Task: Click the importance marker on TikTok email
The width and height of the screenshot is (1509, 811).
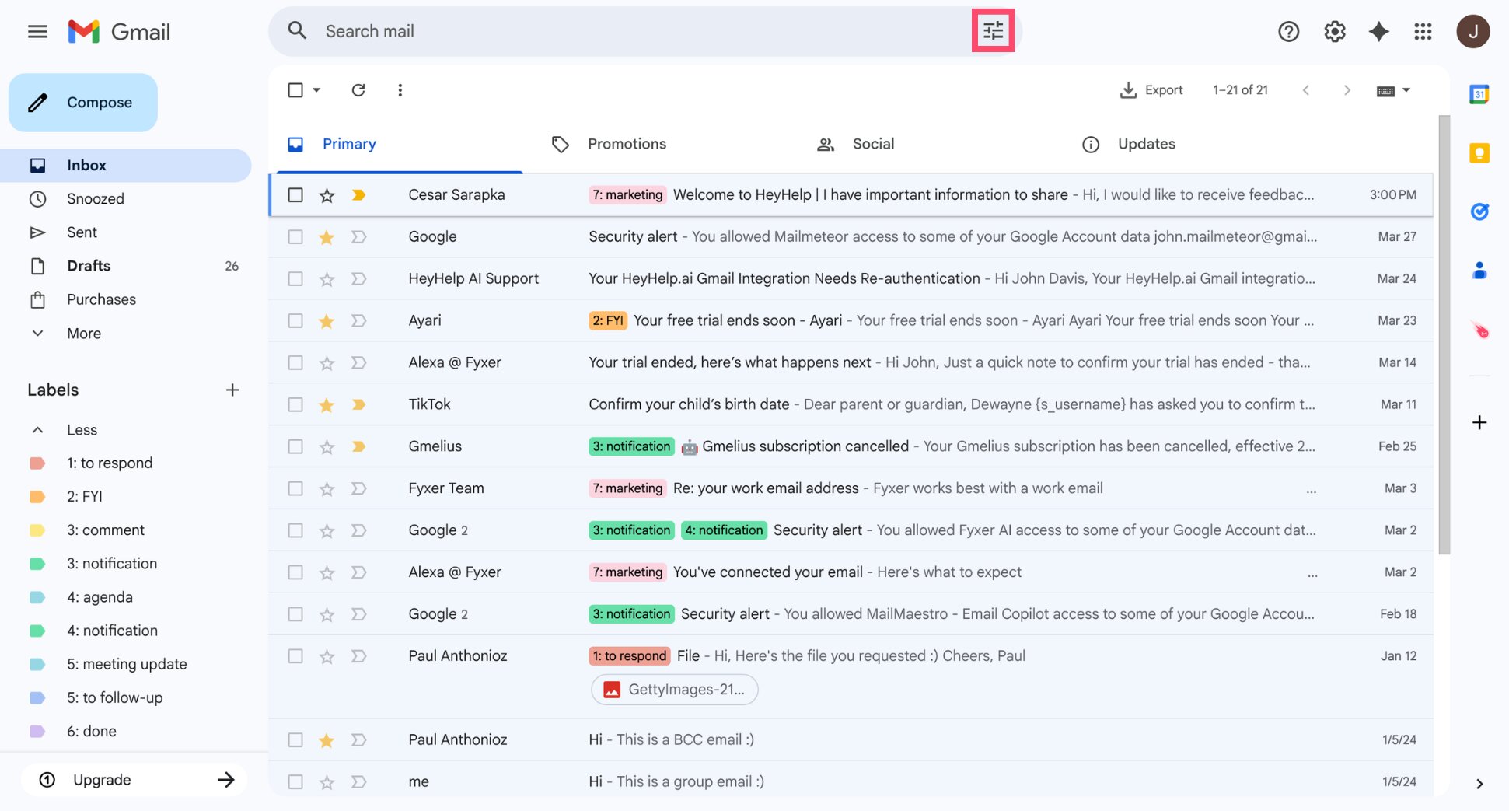Action: 358,404
